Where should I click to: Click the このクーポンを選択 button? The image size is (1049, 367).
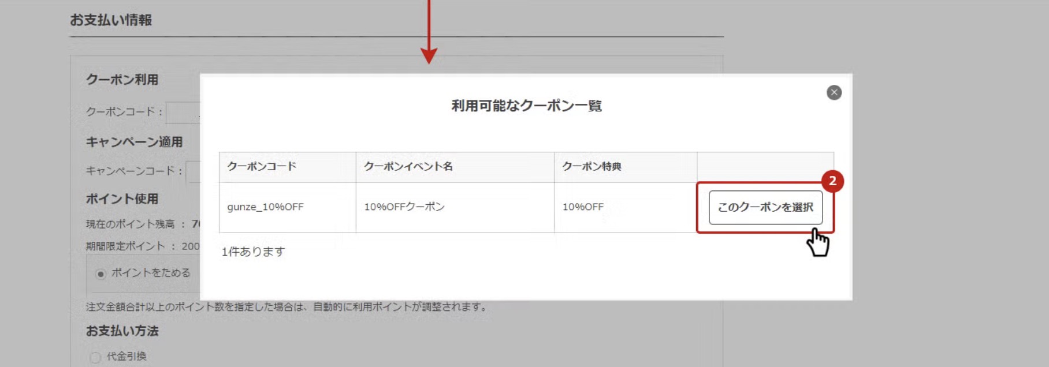[x=765, y=207]
